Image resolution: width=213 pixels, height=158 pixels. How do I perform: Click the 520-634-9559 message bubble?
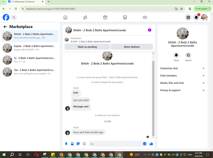tap(81, 101)
